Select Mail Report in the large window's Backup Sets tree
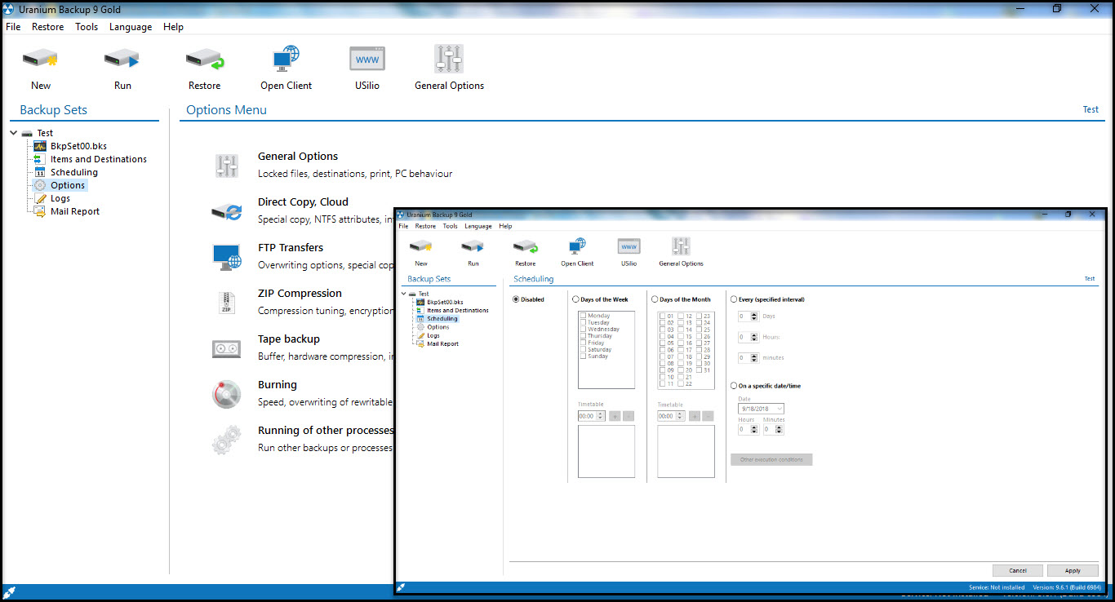 75,211
